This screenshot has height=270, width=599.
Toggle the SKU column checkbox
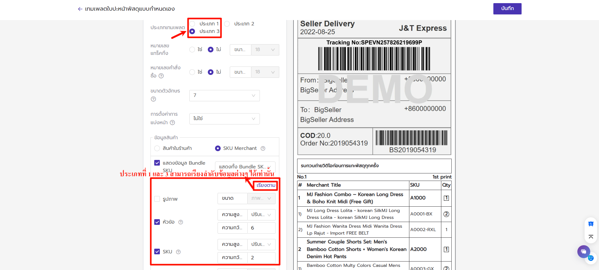(x=157, y=251)
